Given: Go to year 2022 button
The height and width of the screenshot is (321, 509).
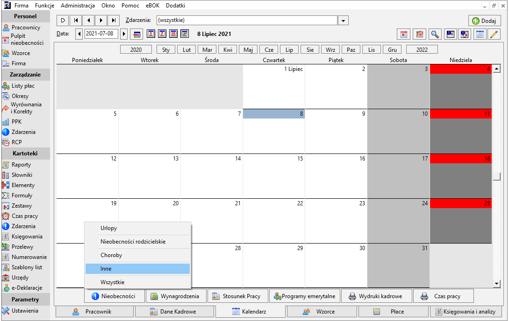Looking at the screenshot, I should (x=422, y=49).
